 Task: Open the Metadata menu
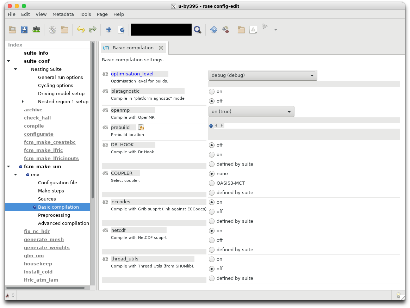coord(63,14)
